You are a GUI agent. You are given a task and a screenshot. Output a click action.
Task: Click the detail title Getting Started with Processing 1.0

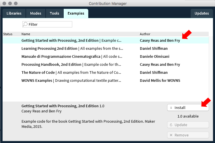(x=63, y=106)
